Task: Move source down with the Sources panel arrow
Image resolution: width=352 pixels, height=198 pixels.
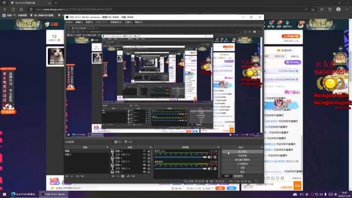Action: tap(133, 176)
